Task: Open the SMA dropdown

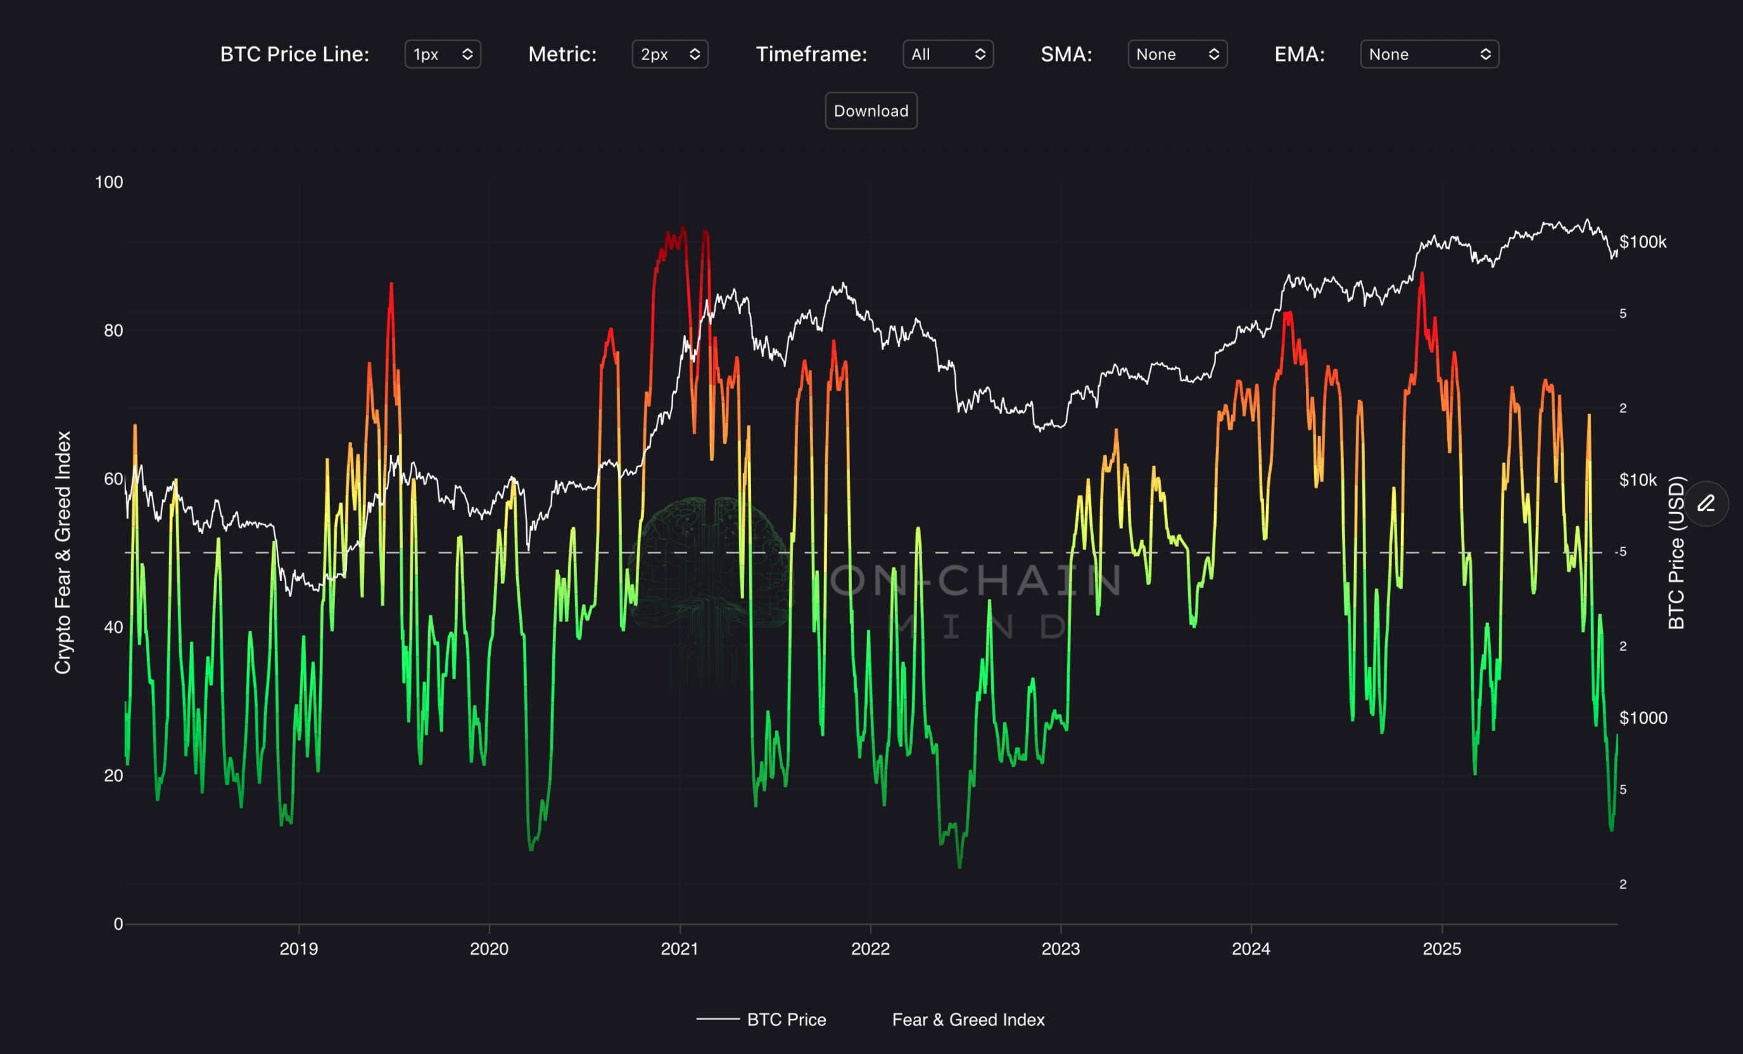Action: coord(1177,54)
